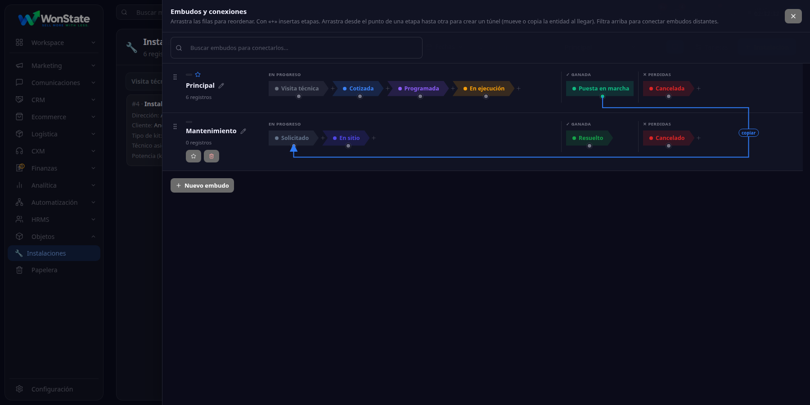
Task: Click the Nuevo embudo button
Action: click(x=202, y=185)
